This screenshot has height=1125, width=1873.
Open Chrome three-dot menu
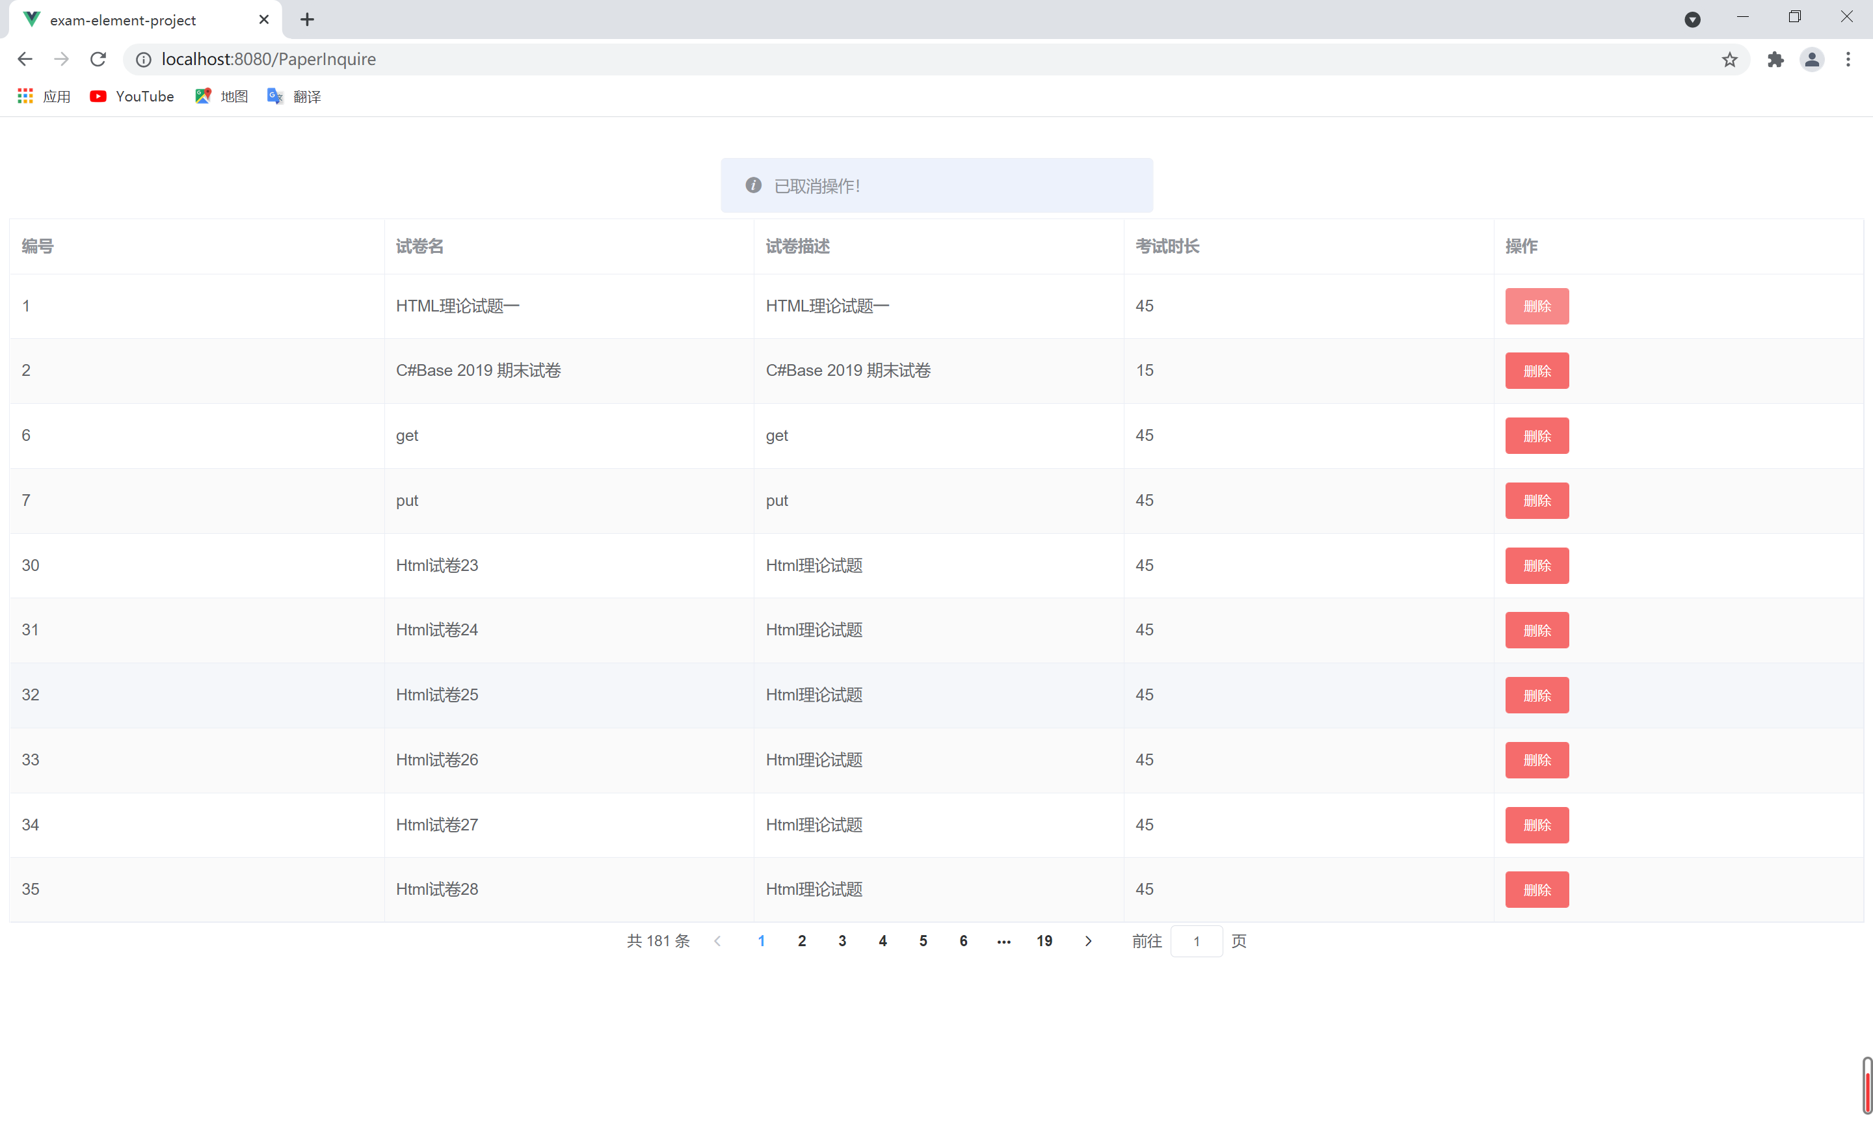(x=1848, y=59)
